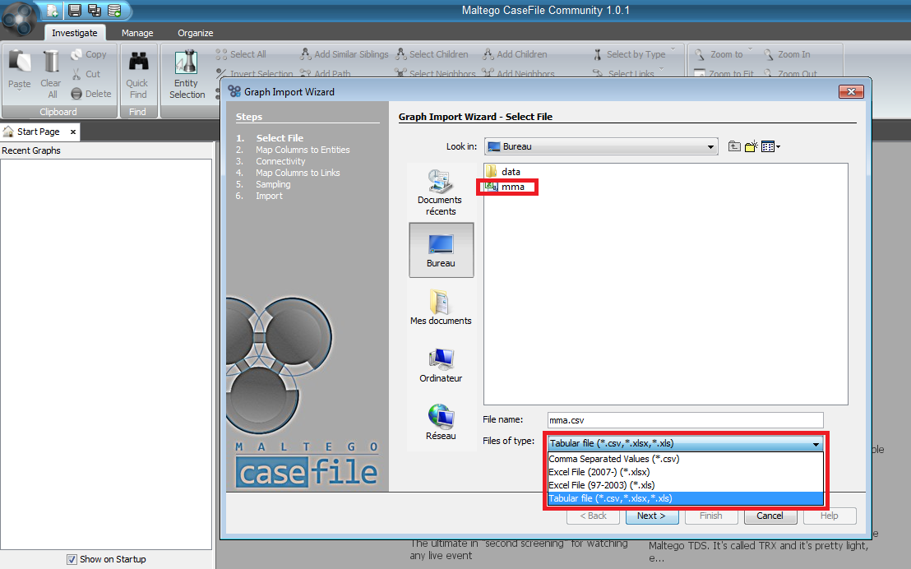
Task: Click Select Children in the ribbon
Action: (x=432, y=54)
